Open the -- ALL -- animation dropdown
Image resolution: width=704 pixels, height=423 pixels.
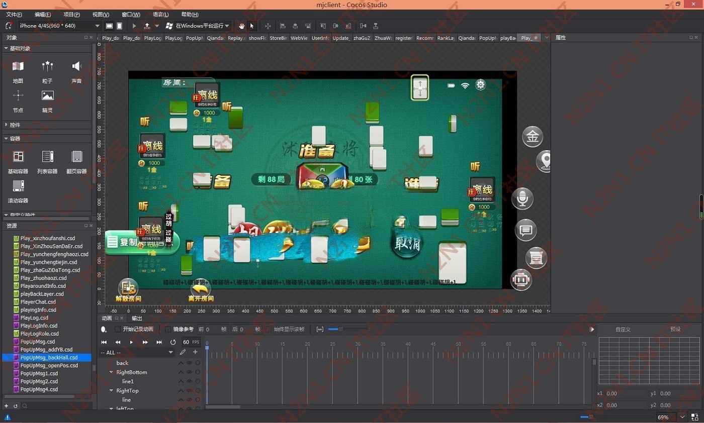click(137, 352)
